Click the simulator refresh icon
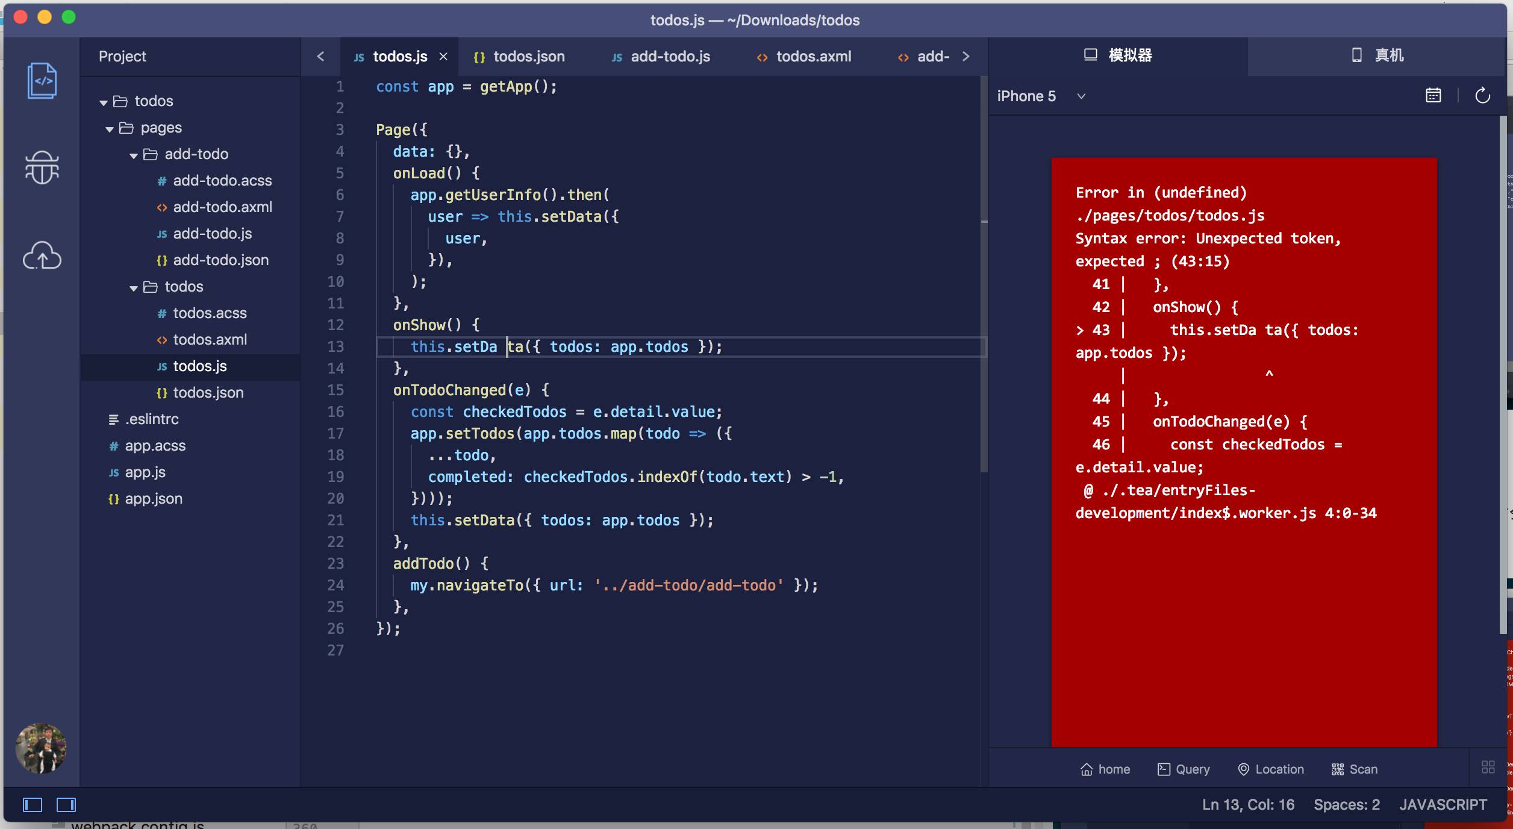Screen dimensions: 1513x829 (x=1482, y=96)
